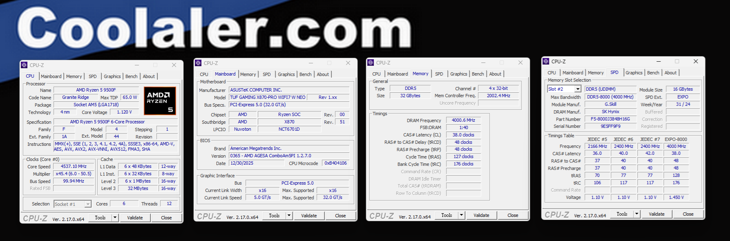This screenshot has height=241, width=730.
Task: Click Validate button in CPU window
Action: tap(135, 218)
